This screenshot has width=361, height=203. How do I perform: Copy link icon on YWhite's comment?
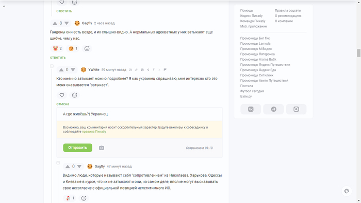[x=136, y=70]
